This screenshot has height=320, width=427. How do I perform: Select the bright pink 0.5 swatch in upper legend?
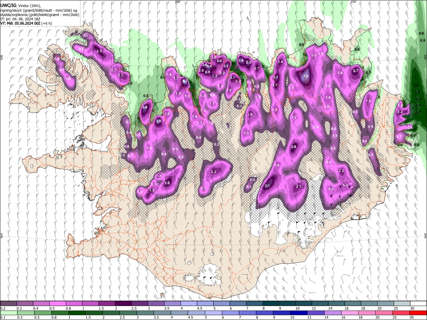(x=58, y=303)
